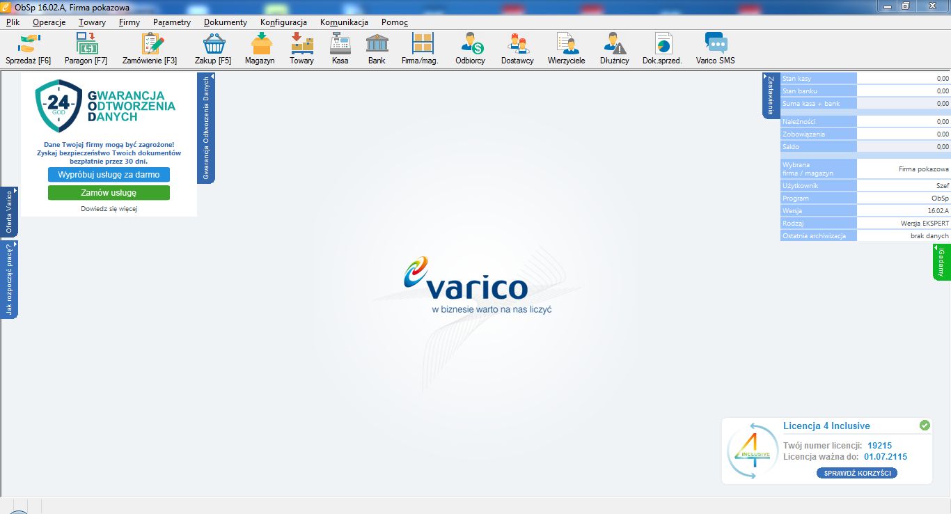Select the Stan banku row label
Viewport: 951px width, 514px height.
[x=819, y=91]
